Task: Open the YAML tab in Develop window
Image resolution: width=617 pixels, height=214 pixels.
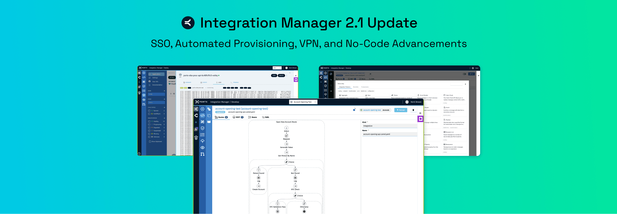Action: (x=266, y=117)
